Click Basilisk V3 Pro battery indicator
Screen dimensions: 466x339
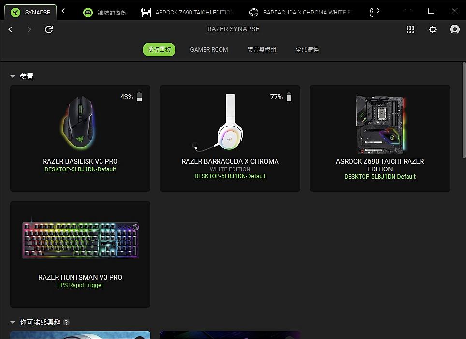point(139,97)
